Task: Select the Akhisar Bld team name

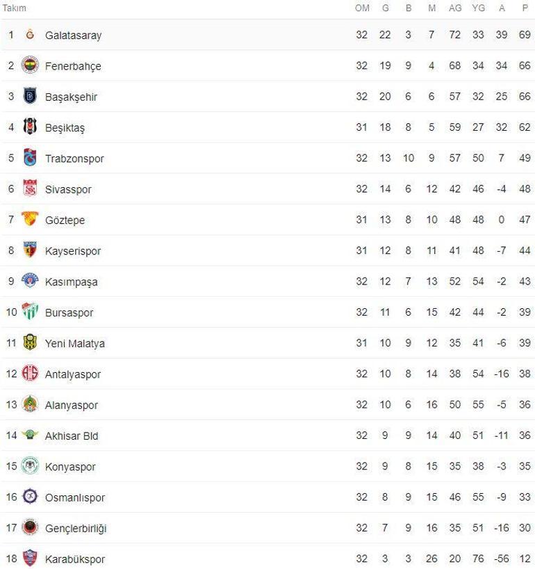Action: point(71,436)
